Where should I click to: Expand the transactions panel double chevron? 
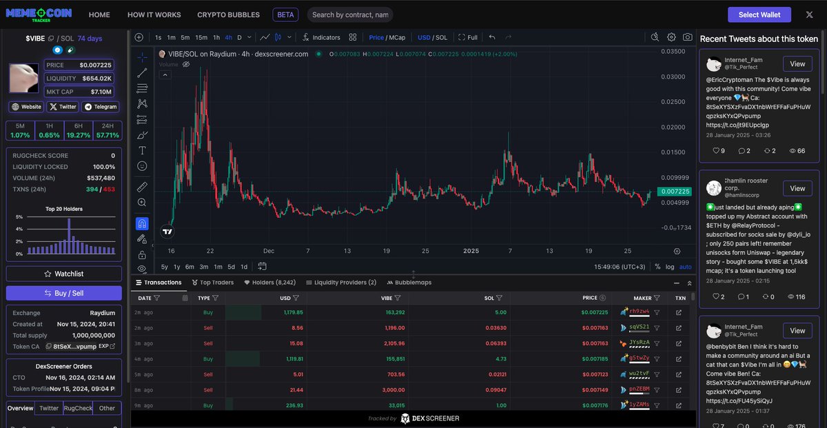coord(690,283)
